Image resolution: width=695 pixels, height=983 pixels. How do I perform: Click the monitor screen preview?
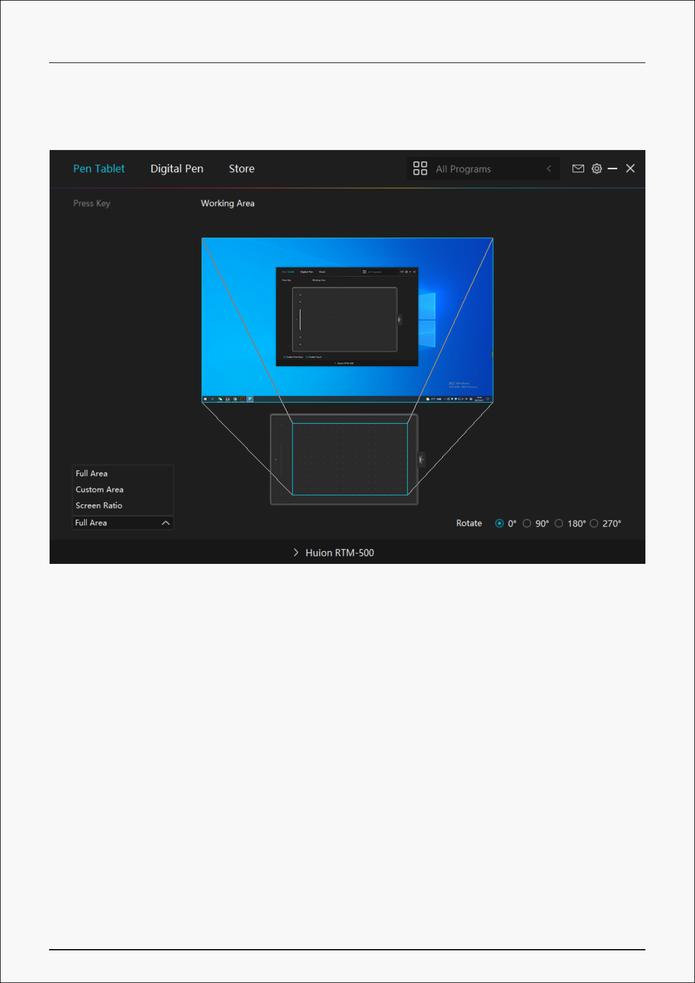point(347,319)
